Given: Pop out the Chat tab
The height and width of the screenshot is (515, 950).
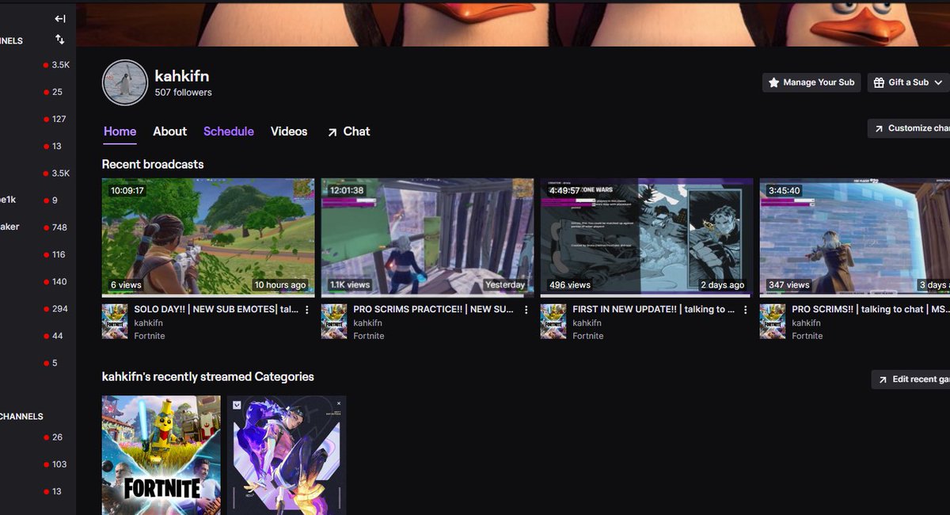Looking at the screenshot, I should click(348, 132).
